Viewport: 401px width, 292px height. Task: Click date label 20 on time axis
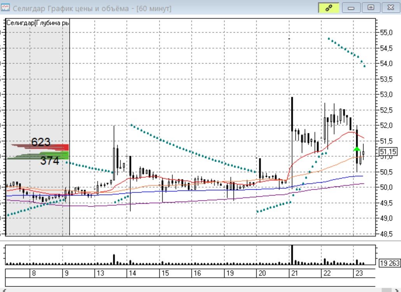(262, 273)
